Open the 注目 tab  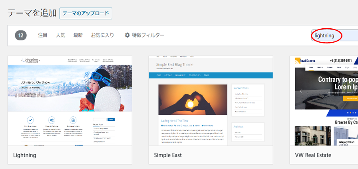click(x=42, y=35)
